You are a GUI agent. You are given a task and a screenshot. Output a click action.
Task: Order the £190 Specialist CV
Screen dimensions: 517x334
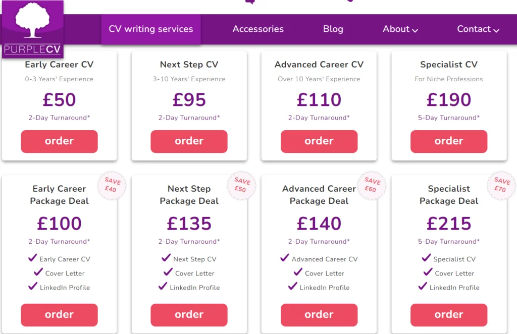coord(448,141)
